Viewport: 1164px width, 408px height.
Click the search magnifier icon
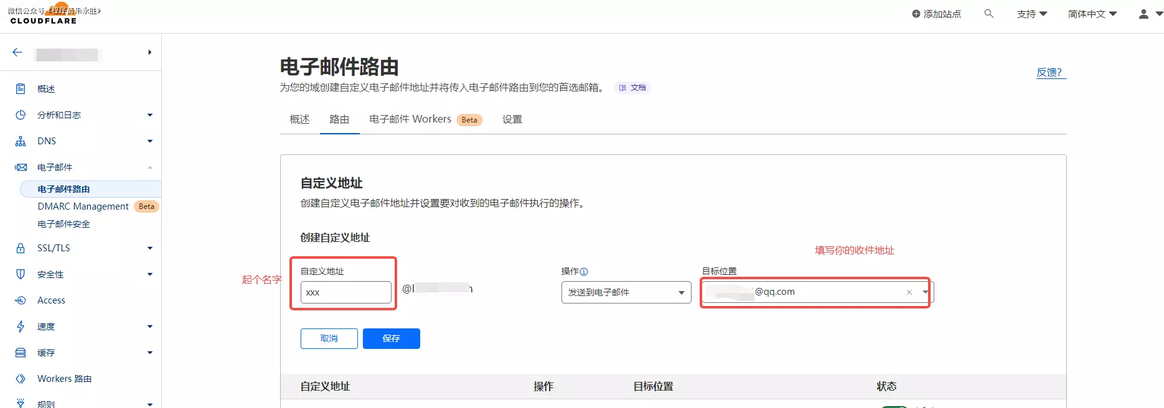coord(988,14)
